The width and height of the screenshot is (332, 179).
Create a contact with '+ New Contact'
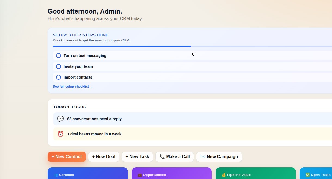click(67, 157)
